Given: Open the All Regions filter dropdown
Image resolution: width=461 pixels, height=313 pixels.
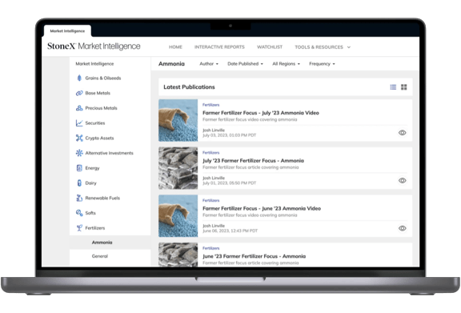Looking at the screenshot, I should click(286, 64).
